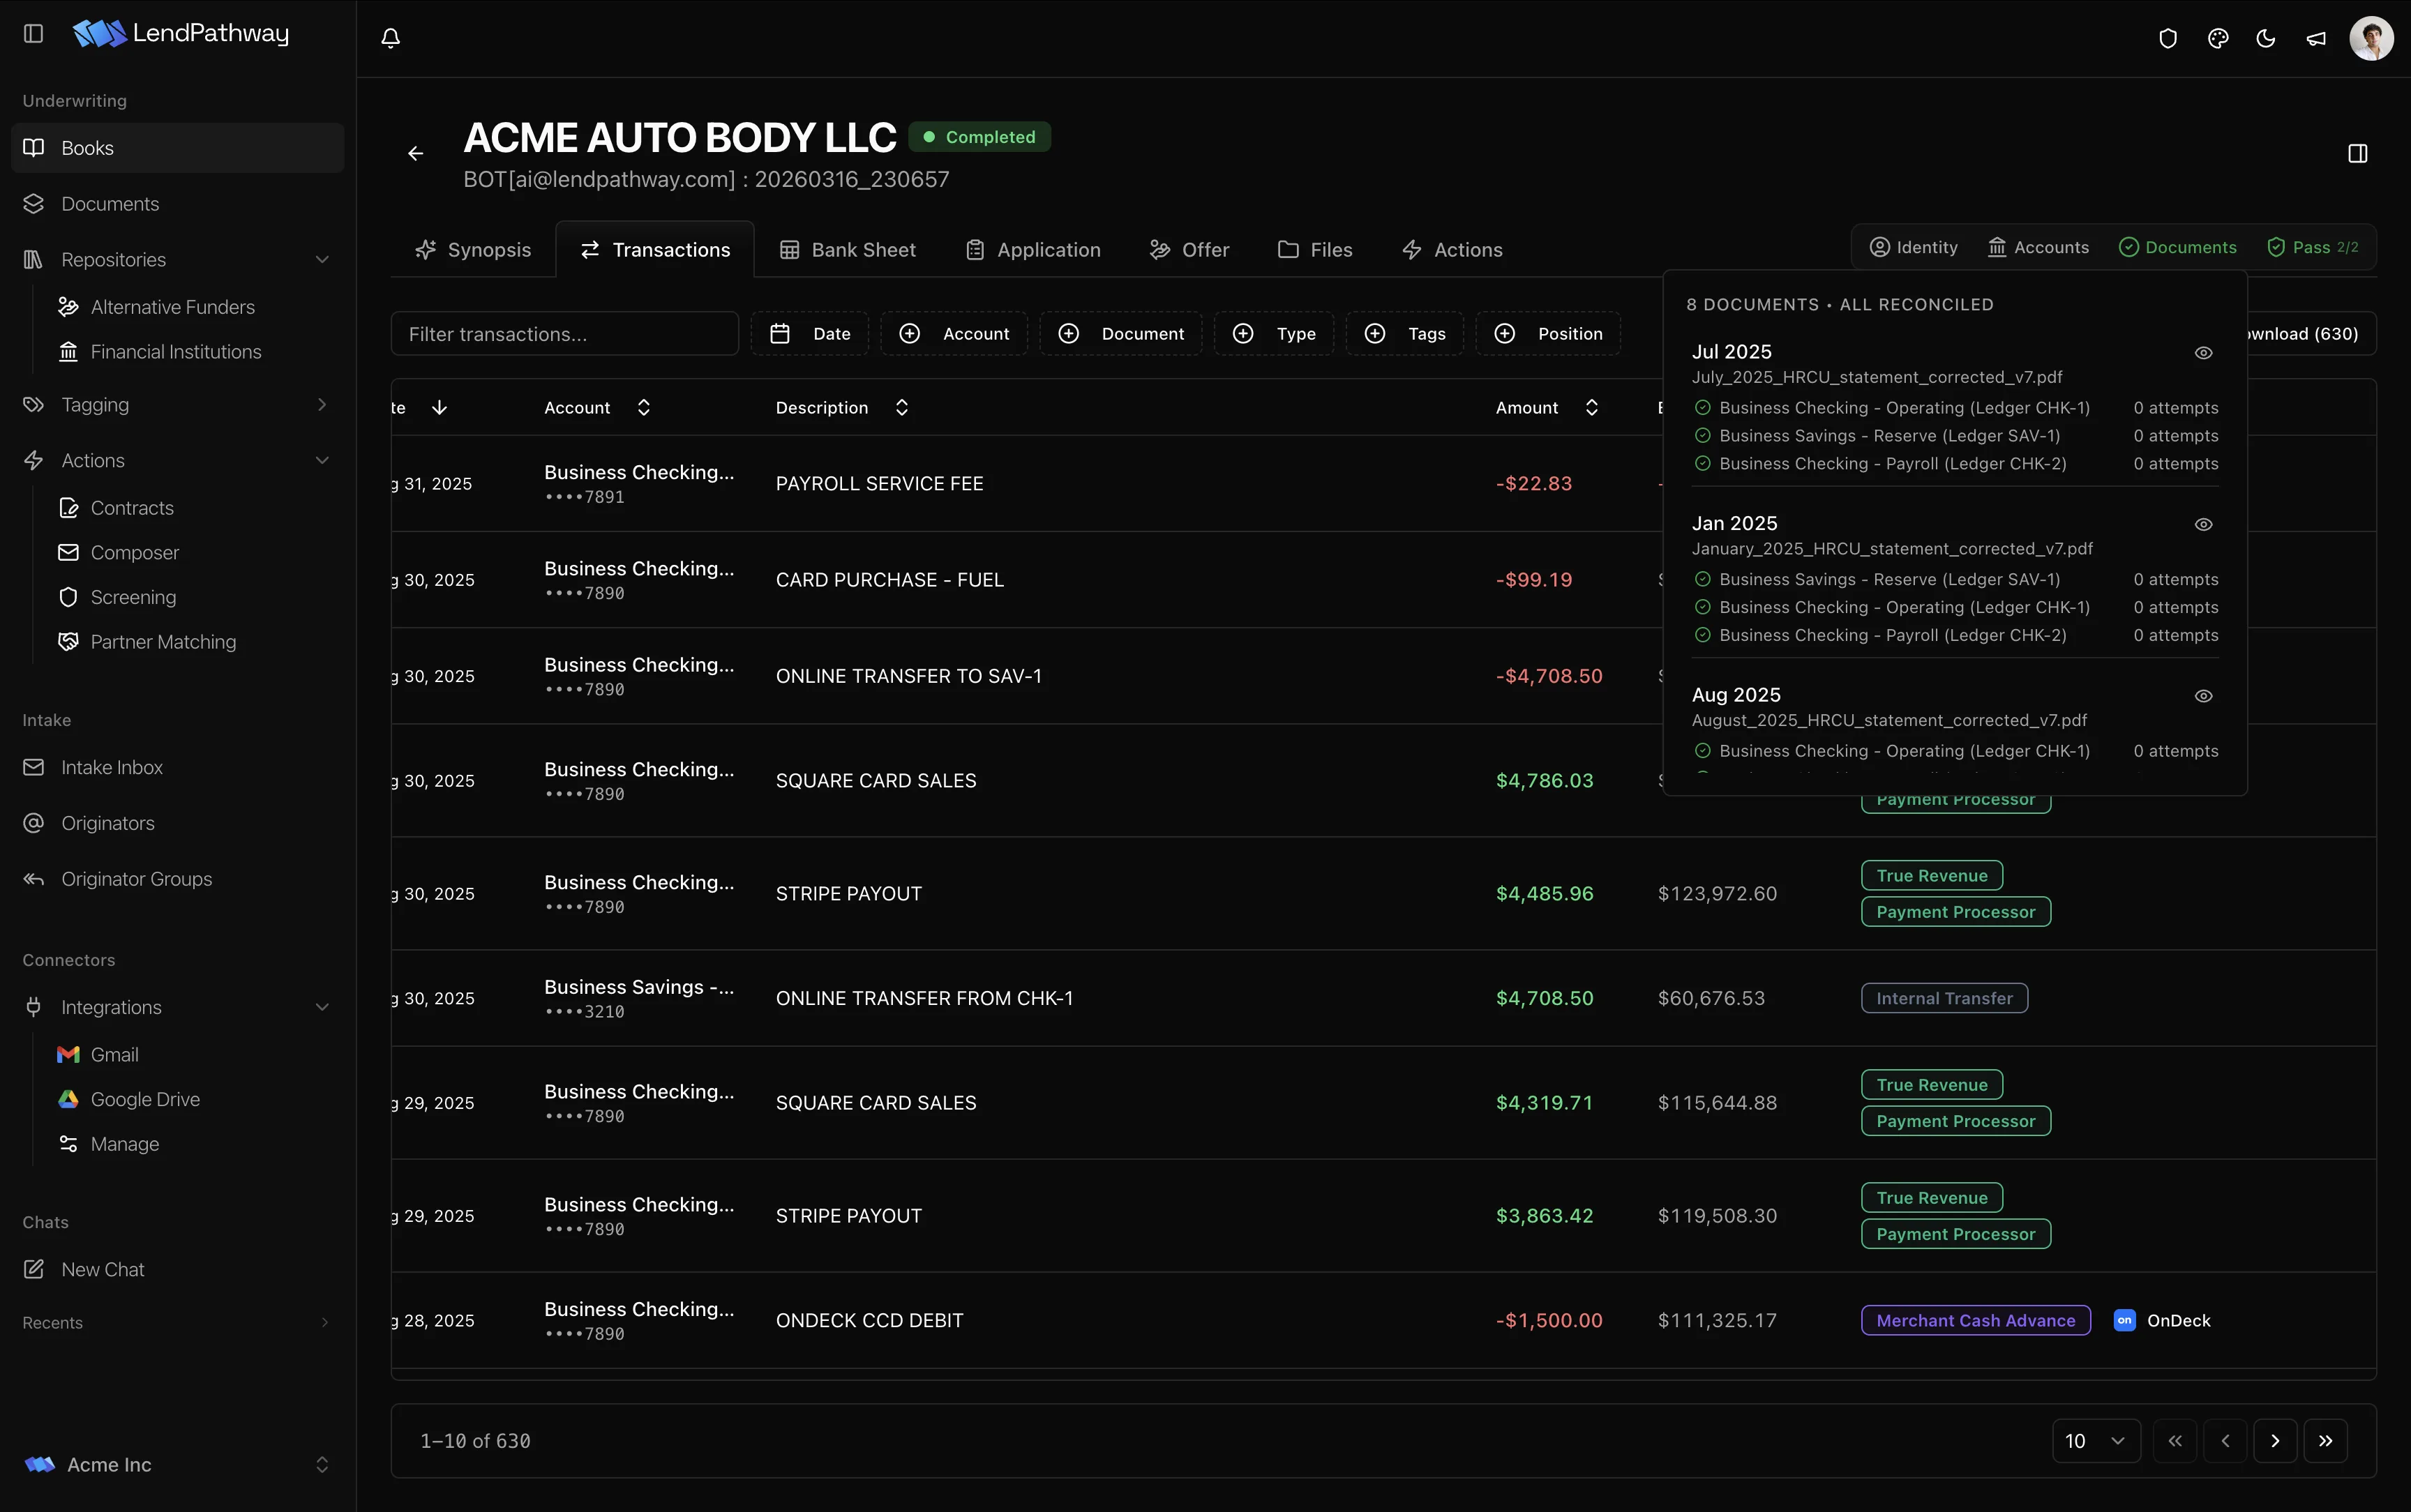Sort by the Amount column
Image resolution: width=2411 pixels, height=1512 pixels.
1546,408
